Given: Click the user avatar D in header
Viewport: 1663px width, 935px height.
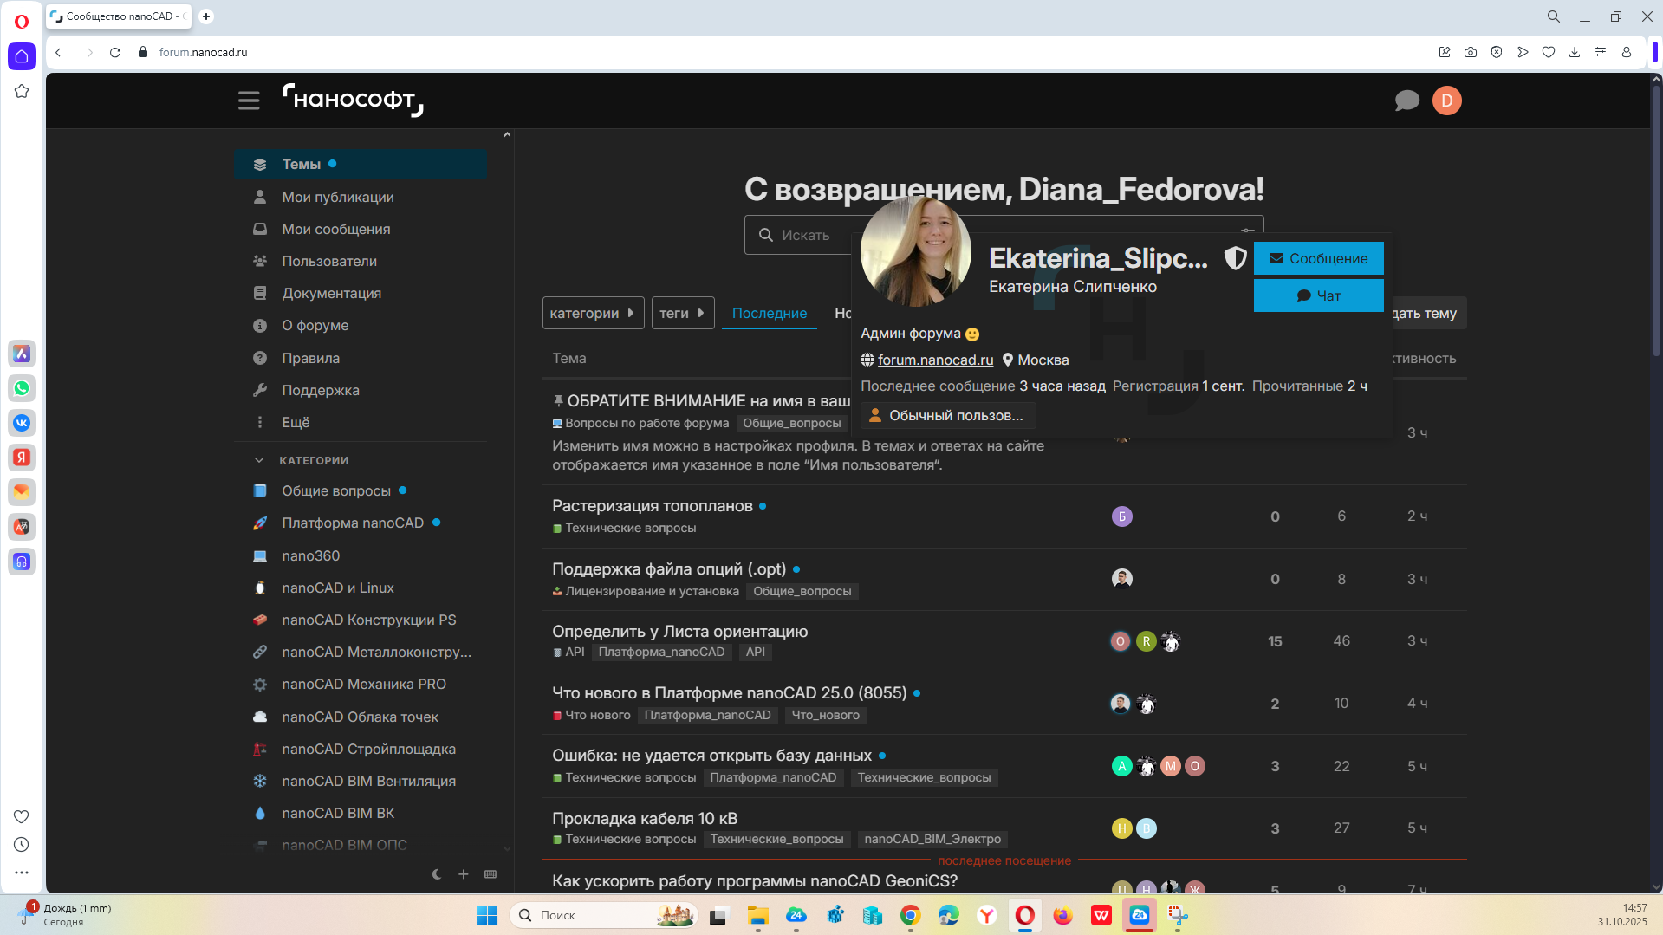Looking at the screenshot, I should point(1446,101).
